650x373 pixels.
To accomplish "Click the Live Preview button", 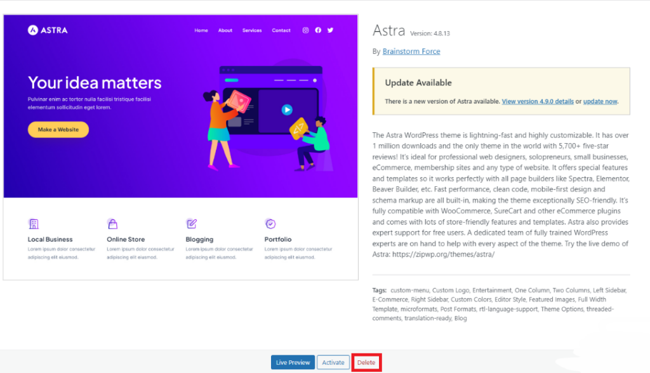I will pyautogui.click(x=293, y=362).
